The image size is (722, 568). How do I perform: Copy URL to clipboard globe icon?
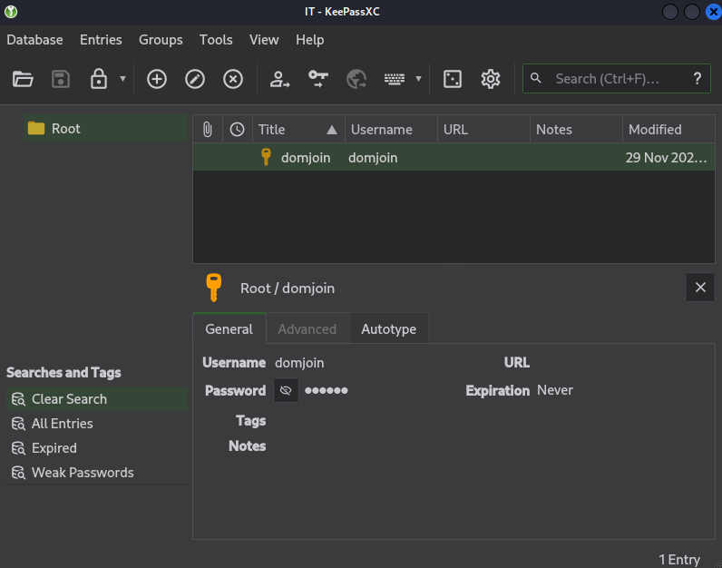(x=356, y=79)
